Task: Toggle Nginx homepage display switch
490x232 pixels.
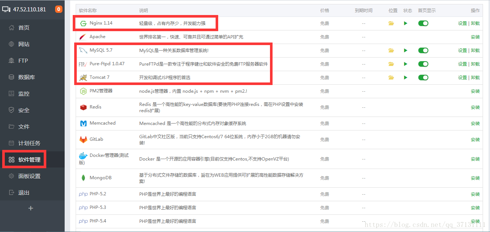Action: tap(423, 23)
